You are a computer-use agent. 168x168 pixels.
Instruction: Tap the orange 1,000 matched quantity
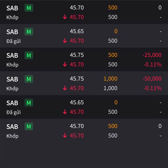coord(111,79)
